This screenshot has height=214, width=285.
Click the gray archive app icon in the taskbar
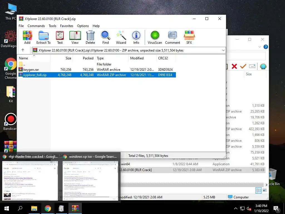tap(61, 208)
